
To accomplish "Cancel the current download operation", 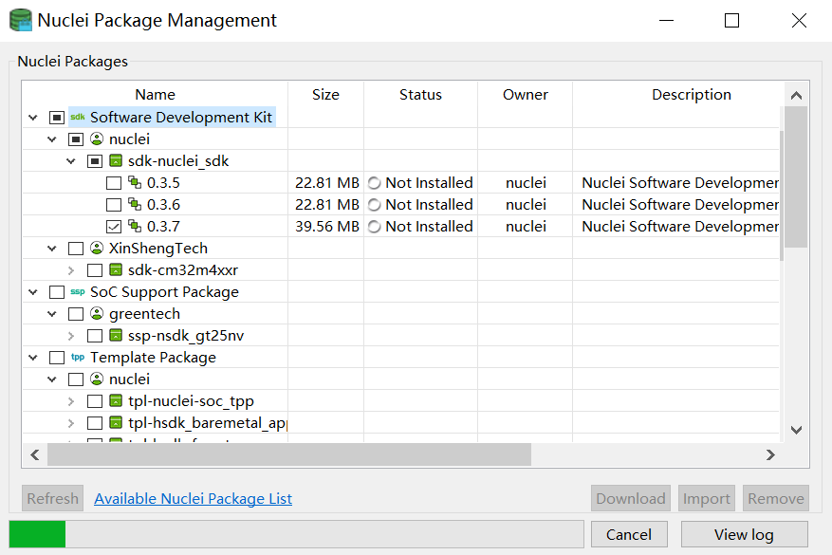I will click(629, 534).
